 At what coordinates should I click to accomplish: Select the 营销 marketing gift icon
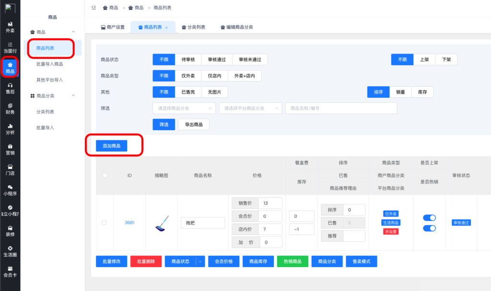10,149
